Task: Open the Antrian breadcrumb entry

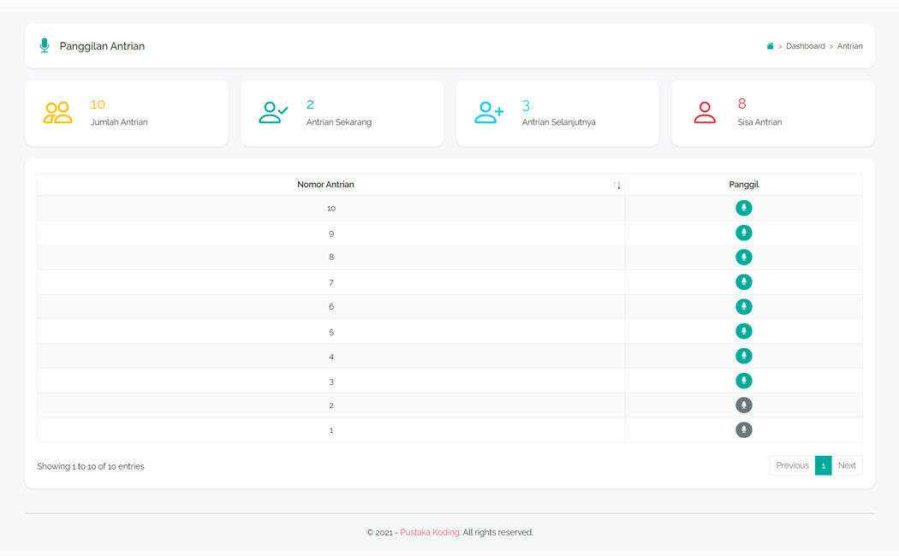Action: (849, 46)
